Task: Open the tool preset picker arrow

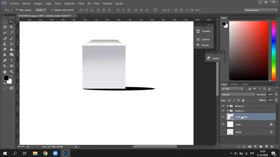Action: [x=12, y=10]
